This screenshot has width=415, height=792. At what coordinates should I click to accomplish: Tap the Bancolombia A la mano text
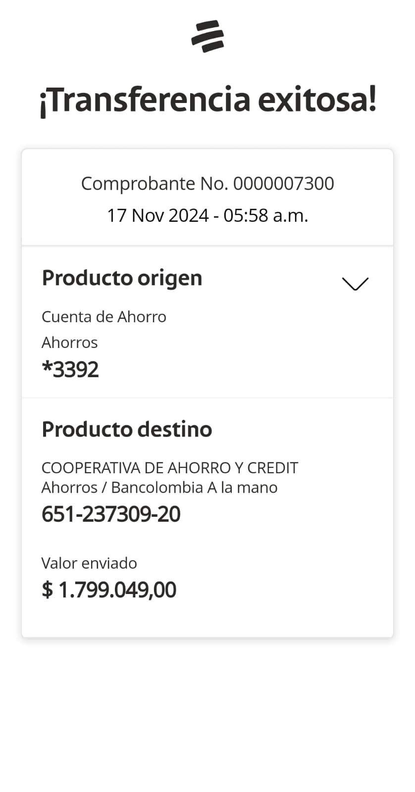(194, 488)
